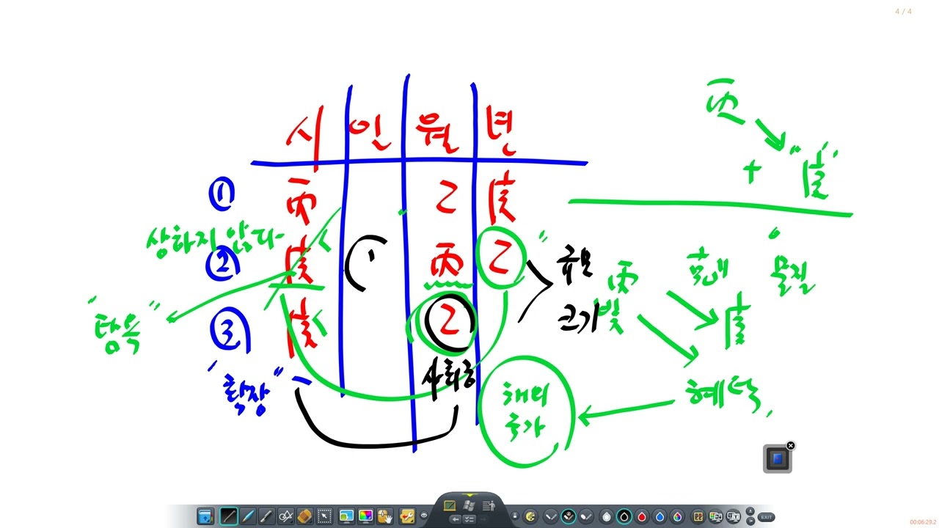Expand the green arrow above mode tabs
The image size is (939, 528).
click(469, 495)
